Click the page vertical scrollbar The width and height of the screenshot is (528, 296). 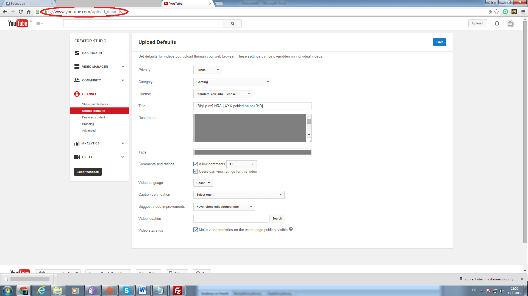click(x=525, y=132)
